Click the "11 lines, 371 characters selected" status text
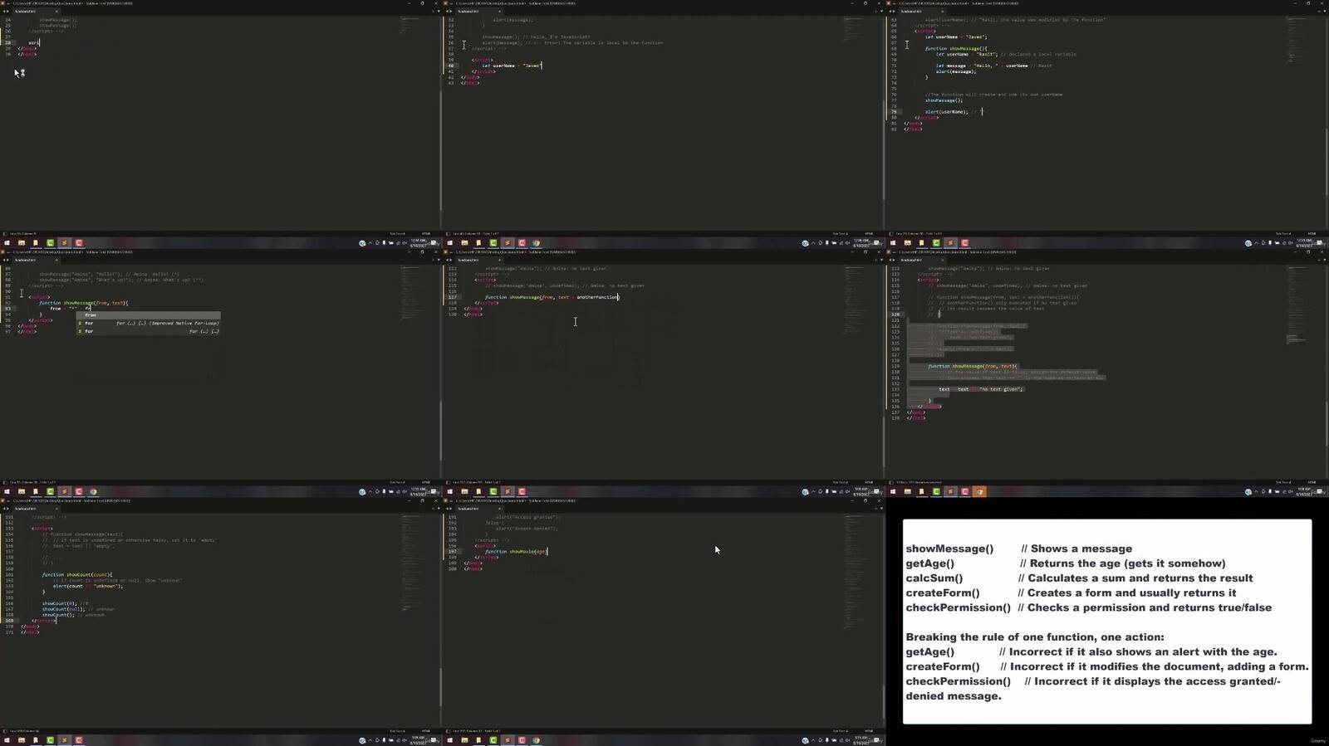The height and width of the screenshot is (746, 1329). [x=919, y=482]
